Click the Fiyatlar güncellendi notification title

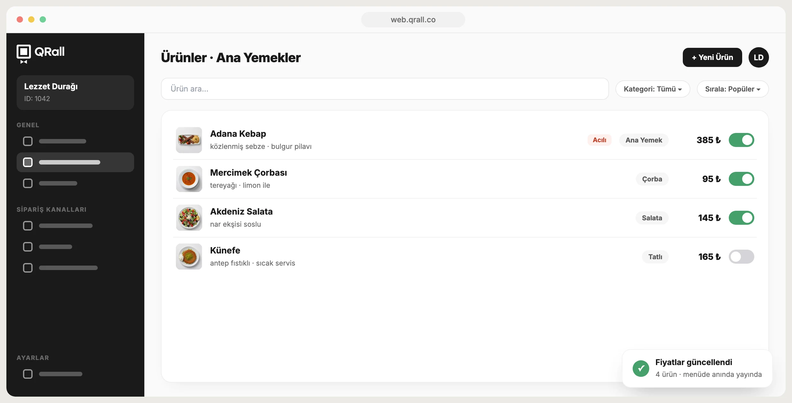pyautogui.click(x=694, y=362)
